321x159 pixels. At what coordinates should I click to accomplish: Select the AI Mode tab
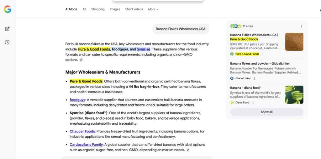coord(71,9)
